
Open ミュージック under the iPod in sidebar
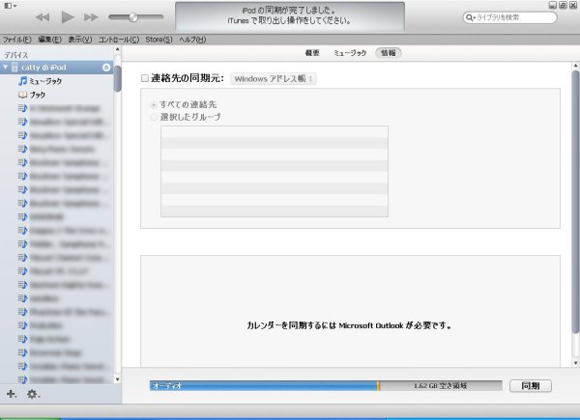45,81
